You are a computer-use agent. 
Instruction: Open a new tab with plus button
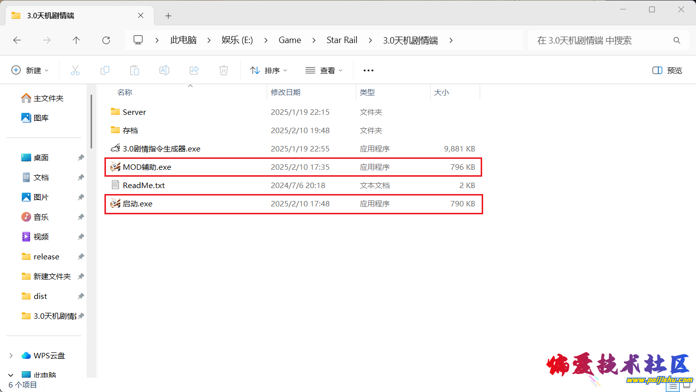coord(168,16)
